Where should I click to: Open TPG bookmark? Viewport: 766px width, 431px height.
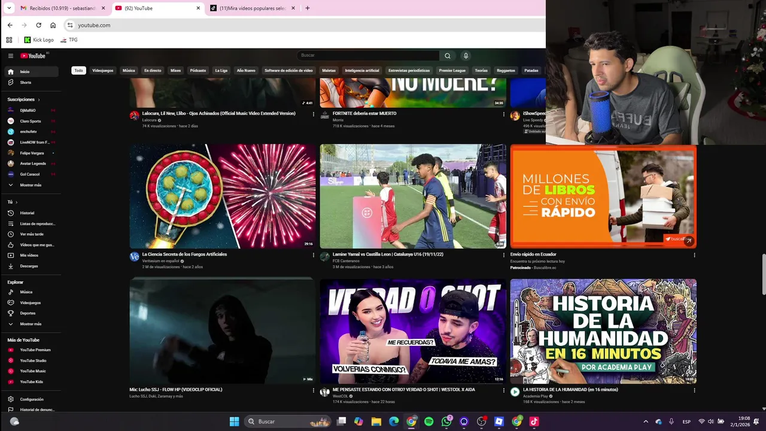coord(69,40)
